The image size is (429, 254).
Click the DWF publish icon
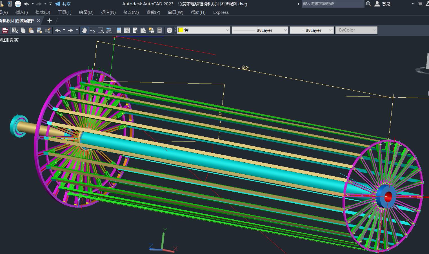tap(5, 30)
